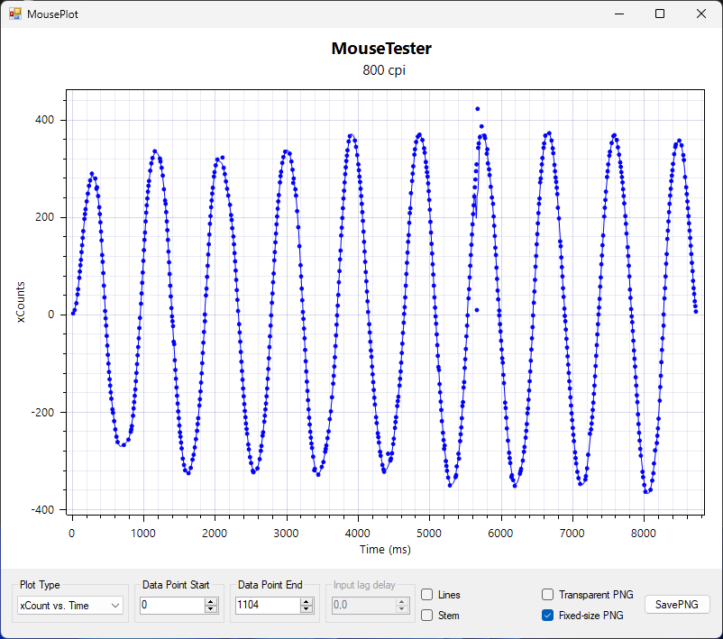Click the 4000 tick label on time axis
723x639 pixels.
point(358,534)
